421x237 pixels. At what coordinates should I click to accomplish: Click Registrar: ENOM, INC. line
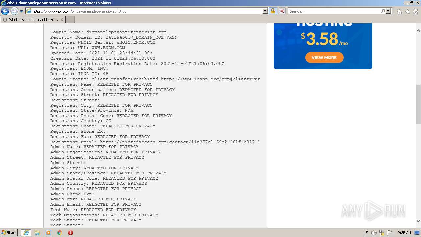(79, 68)
